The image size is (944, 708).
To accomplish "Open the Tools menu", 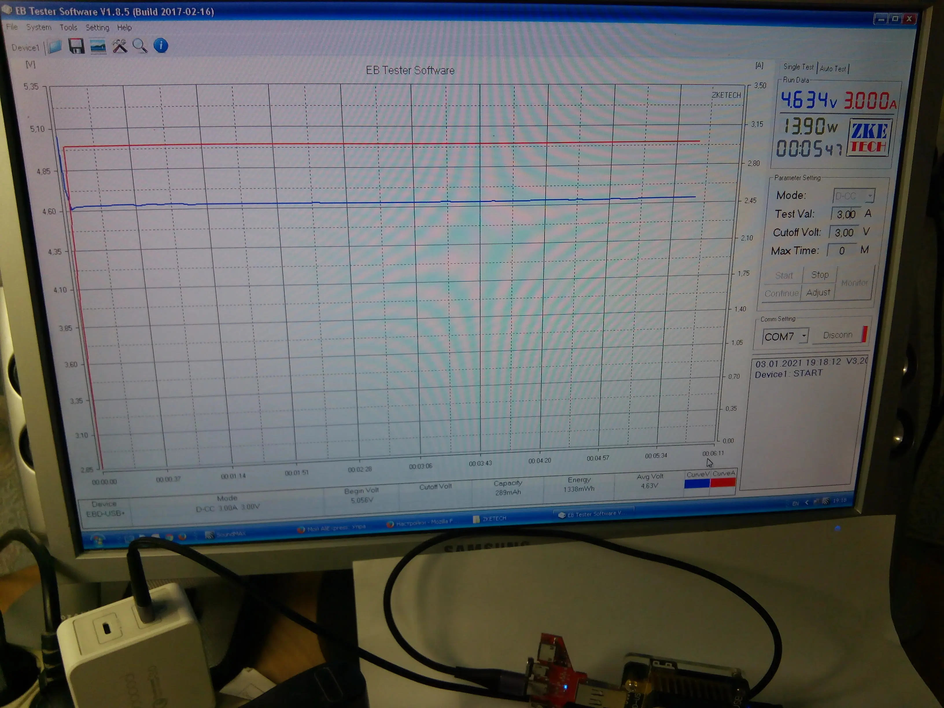I will tap(68, 28).
